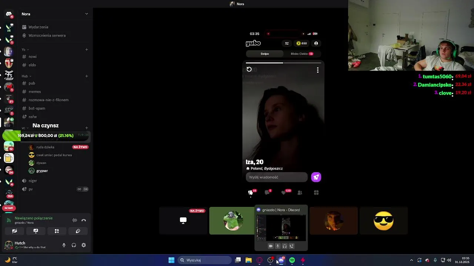The width and height of the screenshot is (474, 266).
Task: Open File Explorer from the taskbar
Action: coord(248,260)
